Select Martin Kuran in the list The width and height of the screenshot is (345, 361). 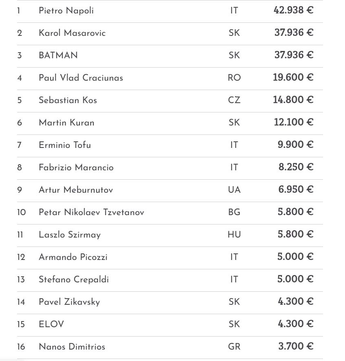click(66, 123)
